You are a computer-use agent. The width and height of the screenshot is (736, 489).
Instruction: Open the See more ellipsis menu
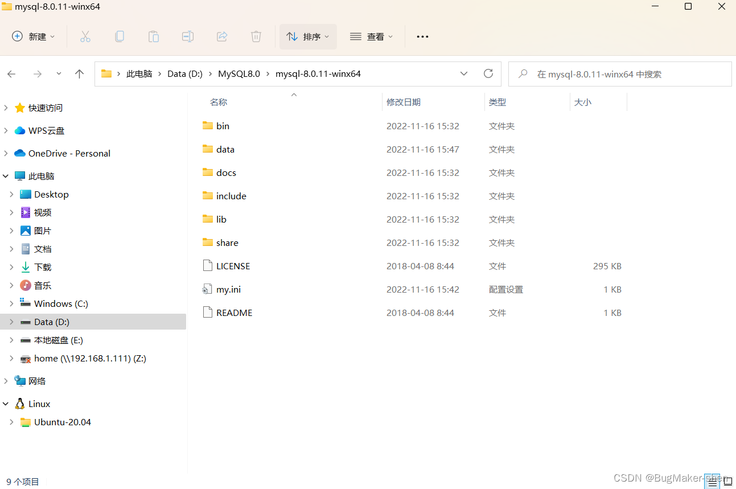pos(422,36)
